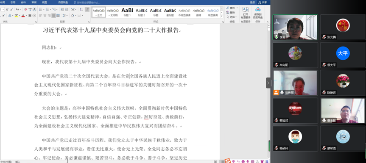Screen dimensions: 366x163
Task: Click the Sogou input method S icon
Action: click(x=228, y=161)
